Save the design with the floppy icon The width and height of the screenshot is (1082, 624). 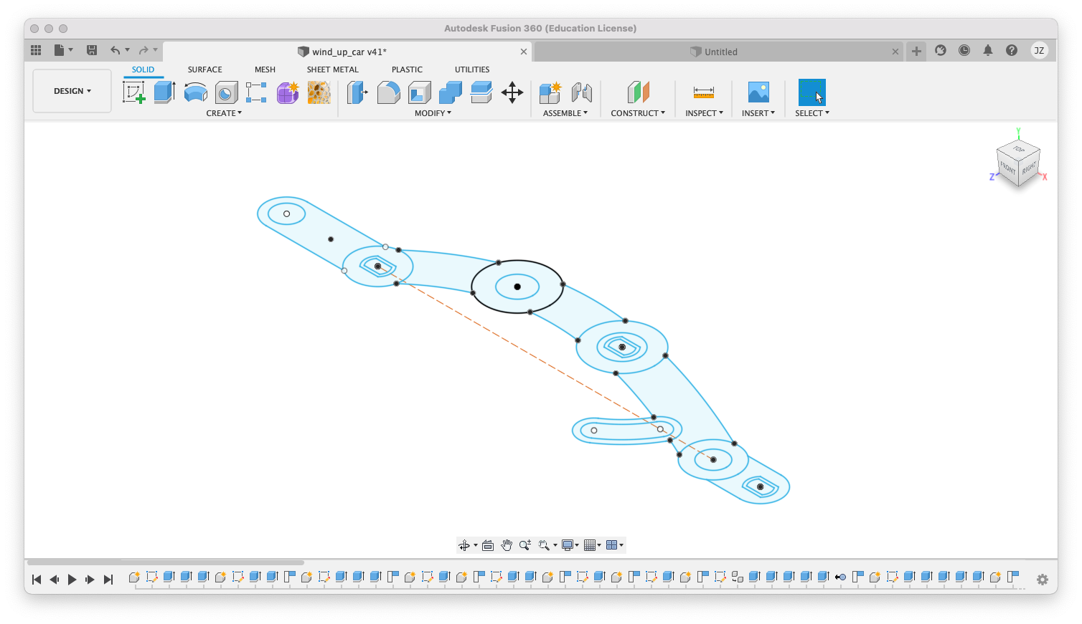[92, 50]
